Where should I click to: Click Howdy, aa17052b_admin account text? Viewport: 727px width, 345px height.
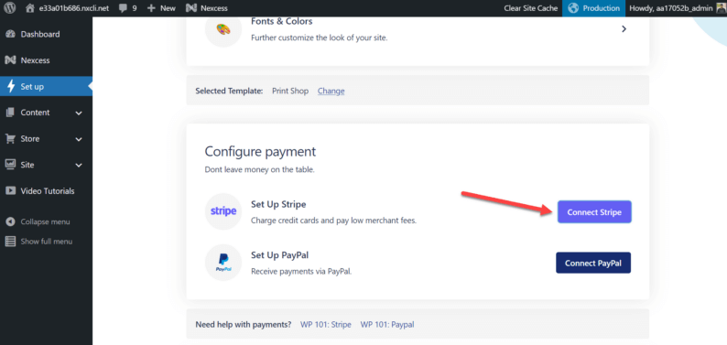click(x=671, y=8)
